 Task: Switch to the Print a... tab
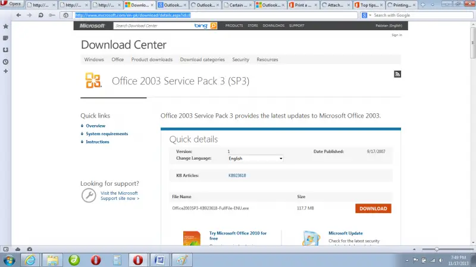click(x=303, y=5)
